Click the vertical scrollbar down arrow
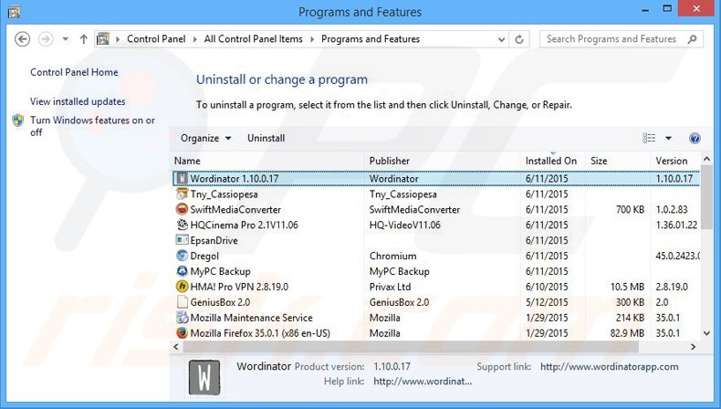Screen dimensions: 721x409 click(705, 334)
